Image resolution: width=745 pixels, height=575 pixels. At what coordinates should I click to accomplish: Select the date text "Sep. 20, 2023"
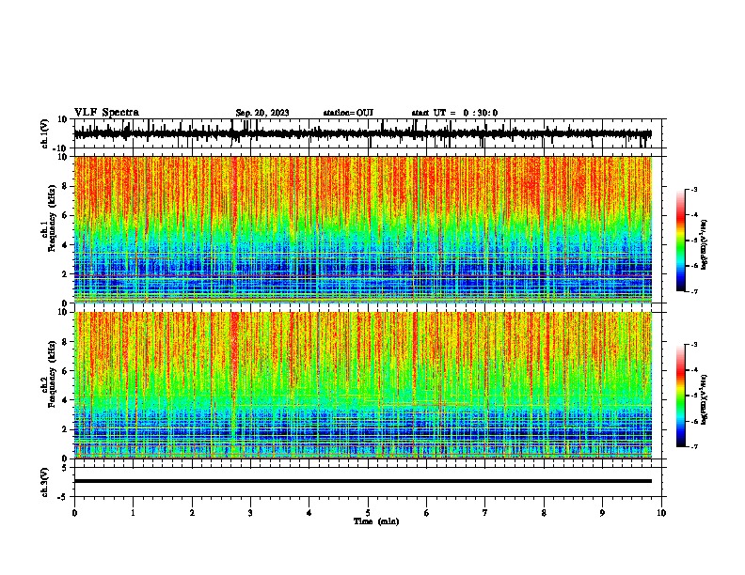coord(262,113)
